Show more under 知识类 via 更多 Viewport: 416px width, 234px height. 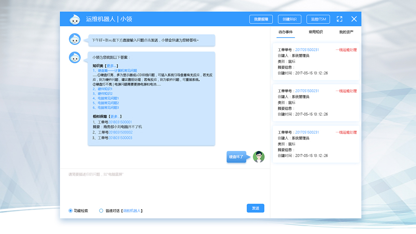[x=112, y=66]
